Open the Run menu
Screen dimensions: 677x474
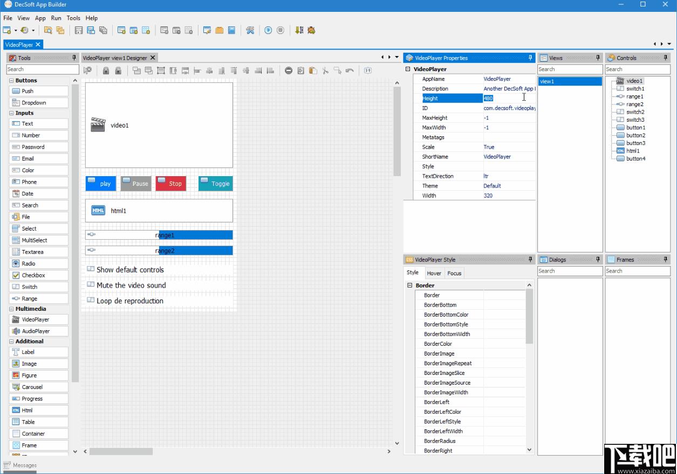click(56, 18)
